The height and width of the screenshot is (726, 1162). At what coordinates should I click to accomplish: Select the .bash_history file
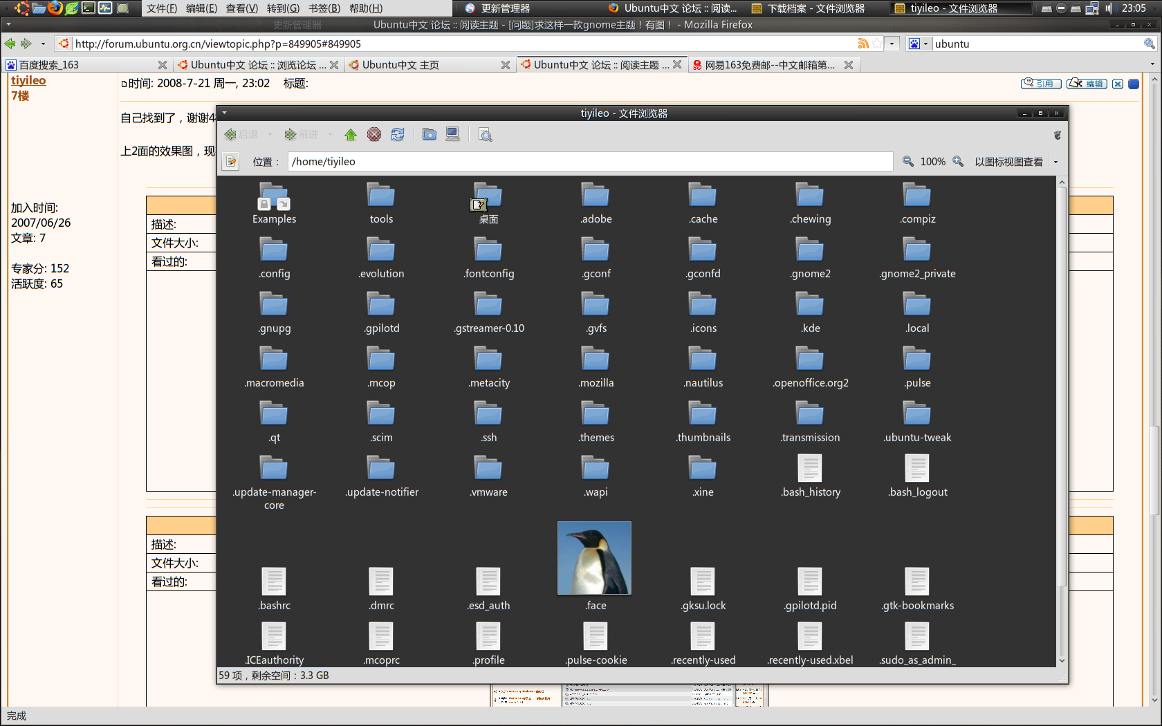[x=810, y=476]
